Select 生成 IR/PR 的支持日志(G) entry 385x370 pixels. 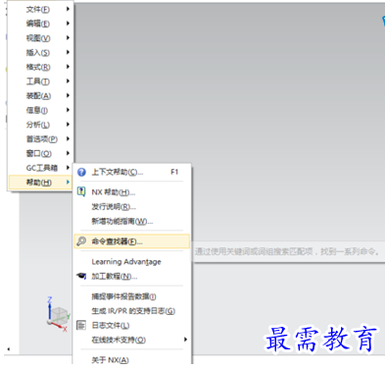(x=132, y=311)
